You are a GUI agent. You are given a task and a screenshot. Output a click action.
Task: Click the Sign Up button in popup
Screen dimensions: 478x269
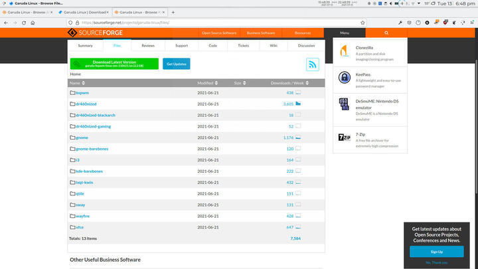437,252
